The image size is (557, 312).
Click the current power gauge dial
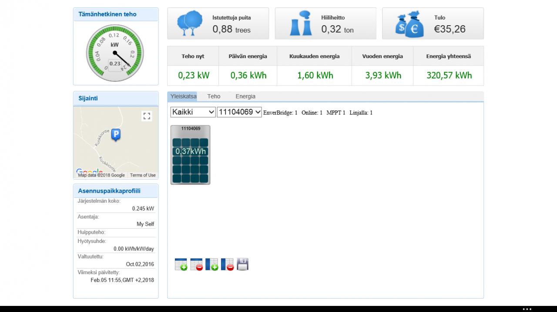point(115,53)
